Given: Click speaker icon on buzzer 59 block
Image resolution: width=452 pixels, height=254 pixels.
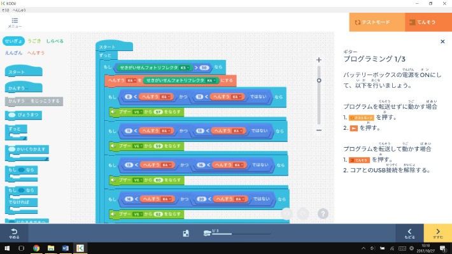Looking at the screenshot, I should (113, 146).
